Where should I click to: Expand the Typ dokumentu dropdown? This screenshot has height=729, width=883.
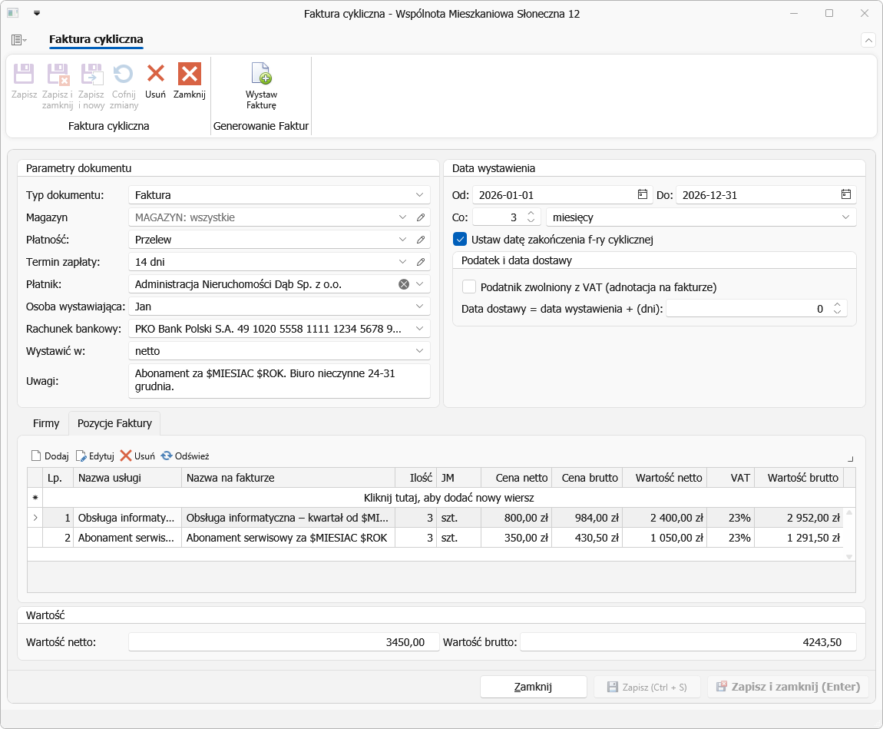tap(419, 195)
